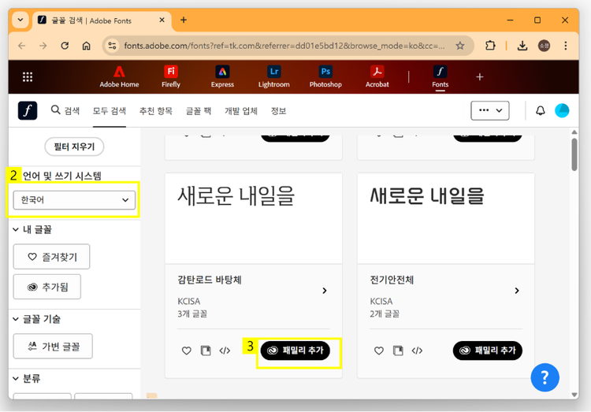Reload the browser page

(65, 46)
